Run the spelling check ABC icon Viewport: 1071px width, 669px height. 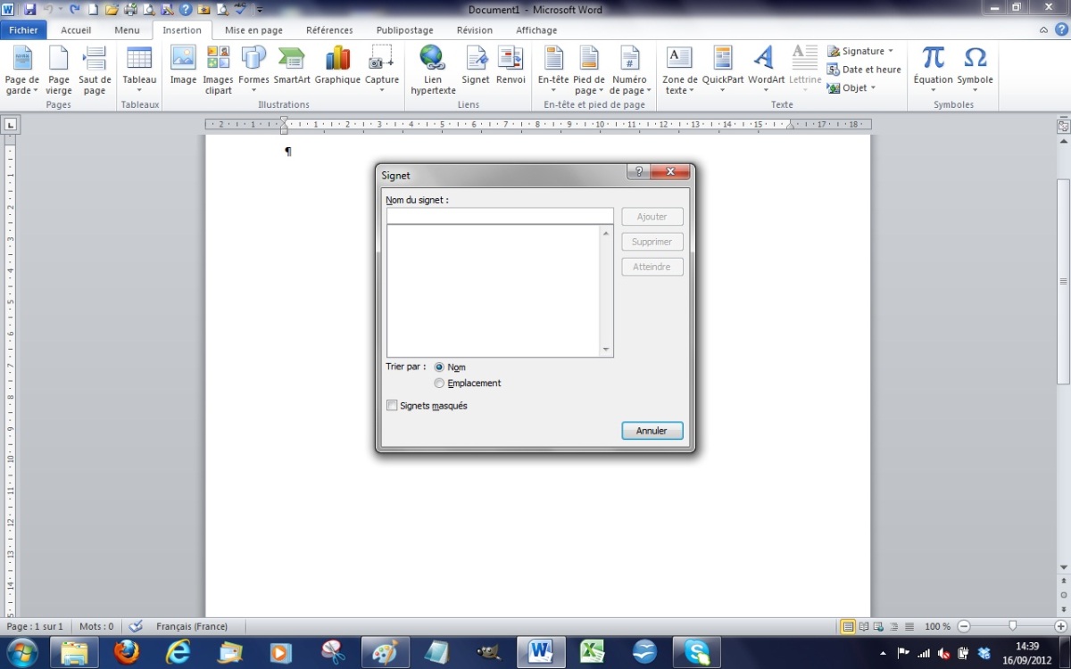click(241, 9)
